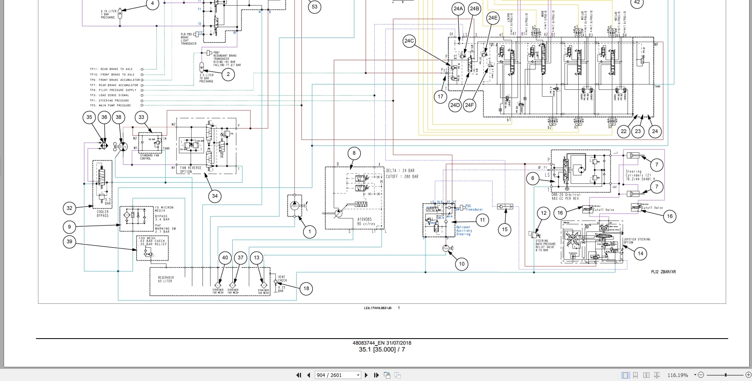Click callout 12 above steering relief

coord(543,213)
